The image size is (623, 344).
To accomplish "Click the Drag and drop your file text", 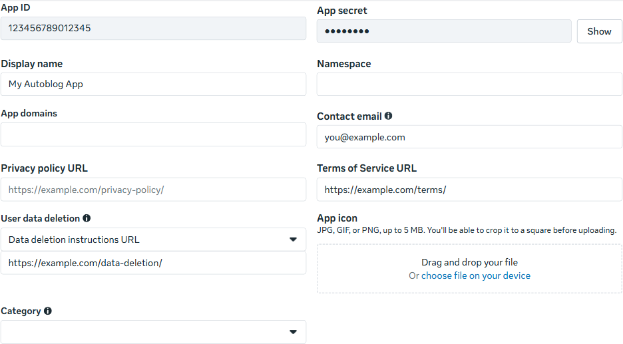I will click(469, 262).
